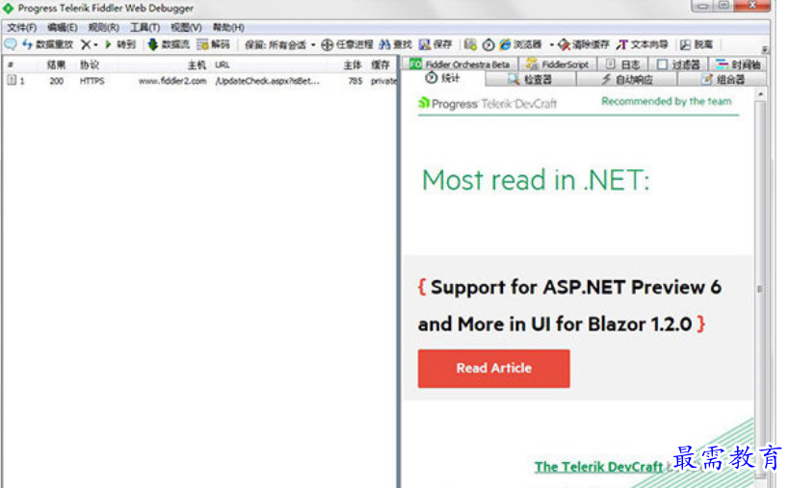Switch to the 统计 (Statistics) tab
This screenshot has width=790, height=488.
[x=442, y=78]
